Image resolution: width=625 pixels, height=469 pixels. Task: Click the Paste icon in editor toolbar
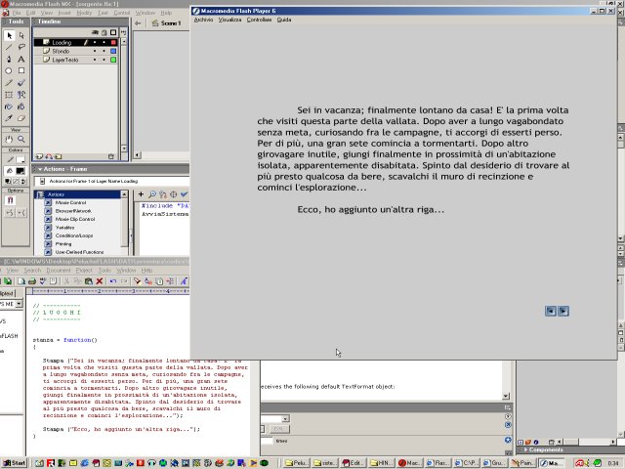pos(89,281)
